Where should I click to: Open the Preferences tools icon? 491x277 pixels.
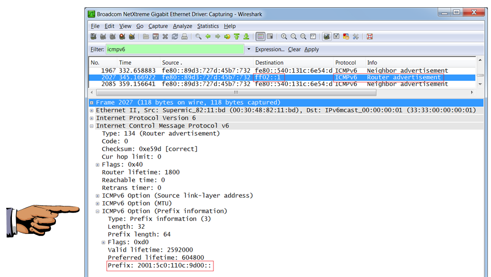pyautogui.click(x=356, y=37)
